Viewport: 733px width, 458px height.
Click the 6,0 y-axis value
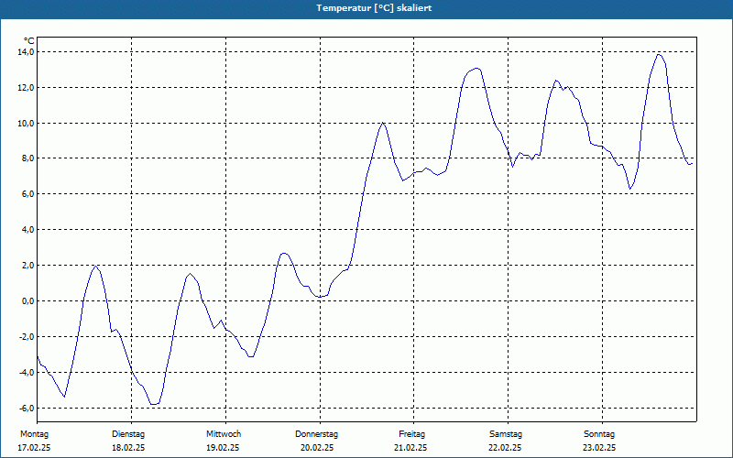pyautogui.click(x=27, y=194)
